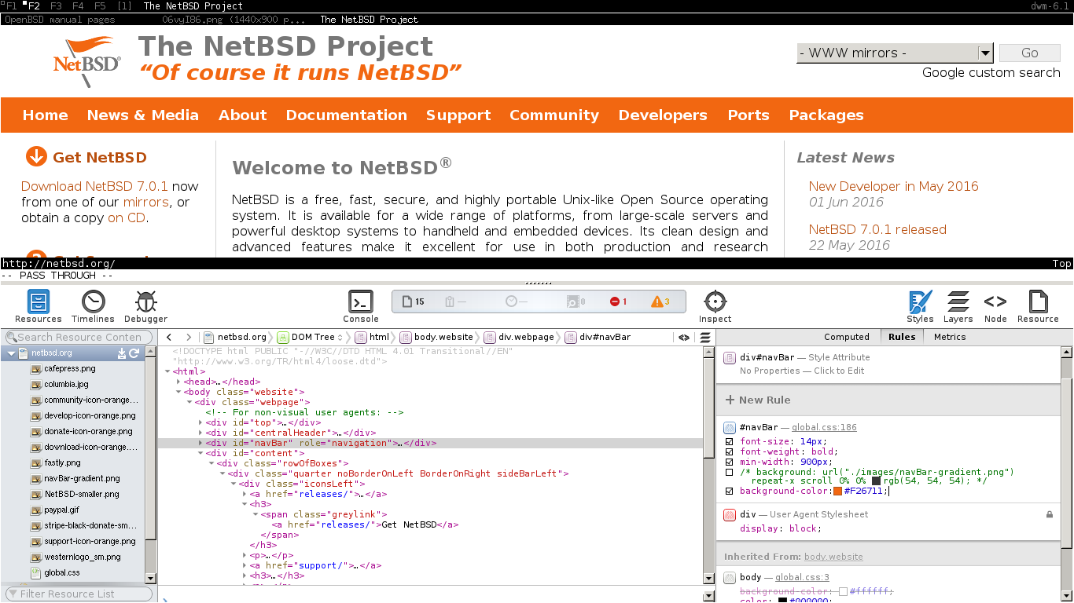Toggle compositing layers icon in path bar
Screen dimensions: 1074x603
[705, 337]
